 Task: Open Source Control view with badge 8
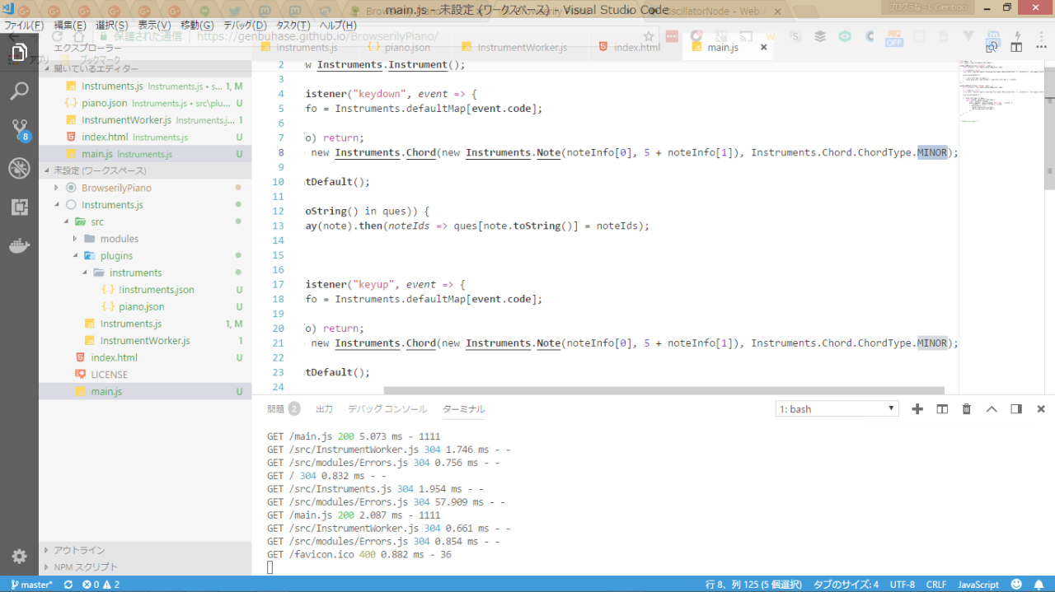tap(19, 129)
